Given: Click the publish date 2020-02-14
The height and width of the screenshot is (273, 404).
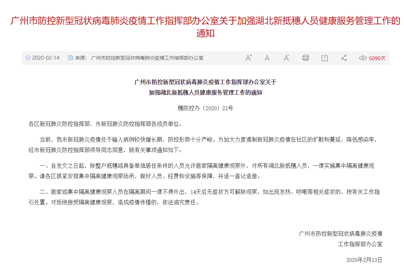Looking at the screenshot, I should click(46, 58).
